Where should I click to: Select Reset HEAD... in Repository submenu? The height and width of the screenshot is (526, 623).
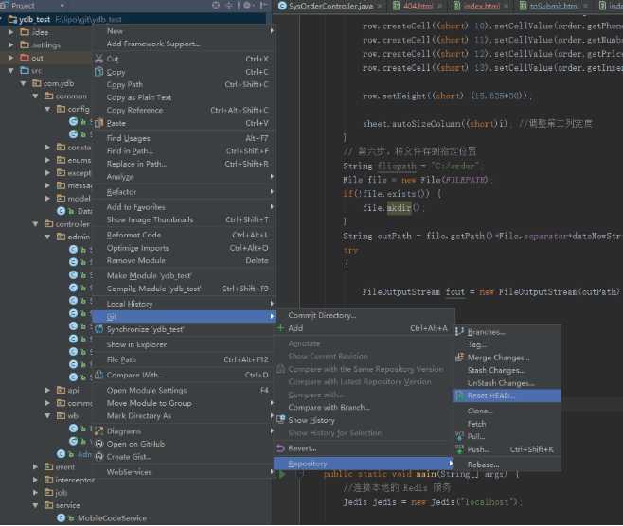pos(491,395)
